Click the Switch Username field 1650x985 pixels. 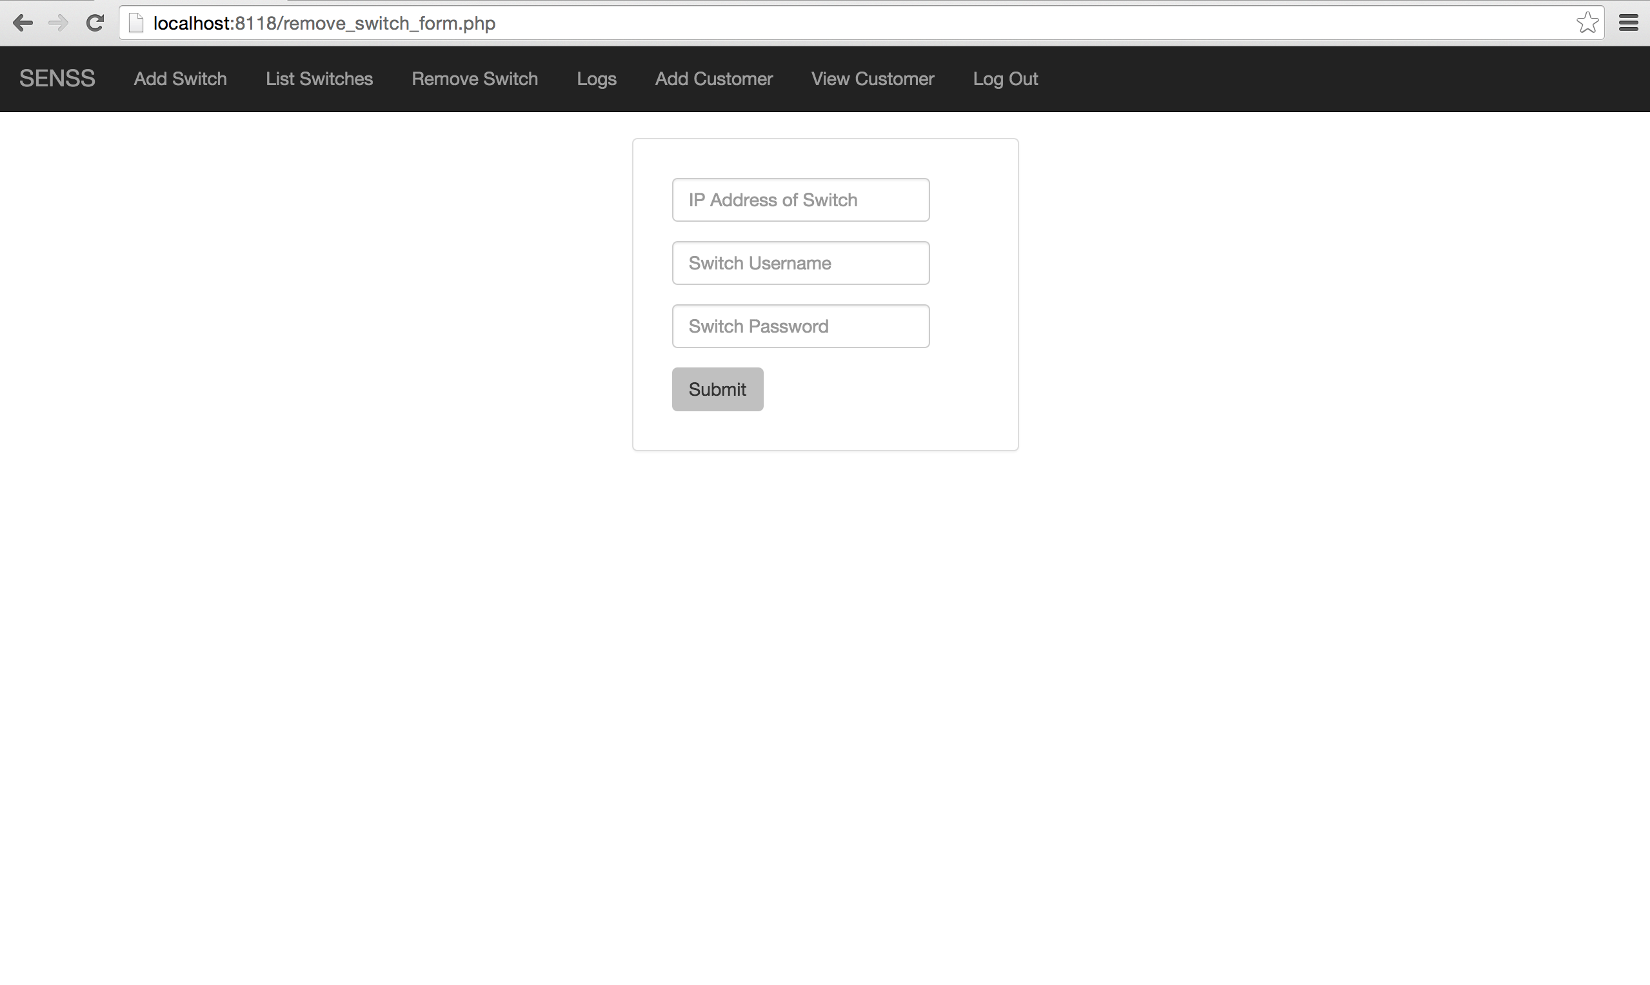pyautogui.click(x=800, y=263)
